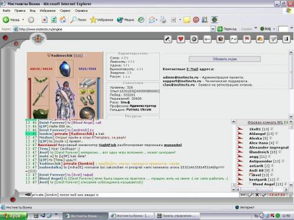Click the checkmark icon beside chat input

pos(264,195)
